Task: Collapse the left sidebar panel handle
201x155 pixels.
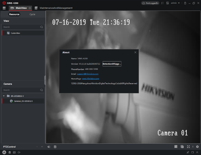Action: (45, 80)
